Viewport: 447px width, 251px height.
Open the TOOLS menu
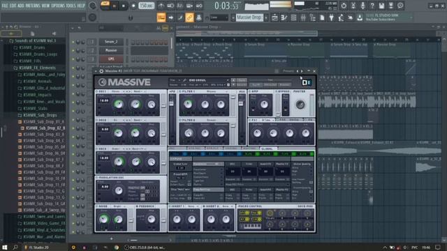click(71, 6)
